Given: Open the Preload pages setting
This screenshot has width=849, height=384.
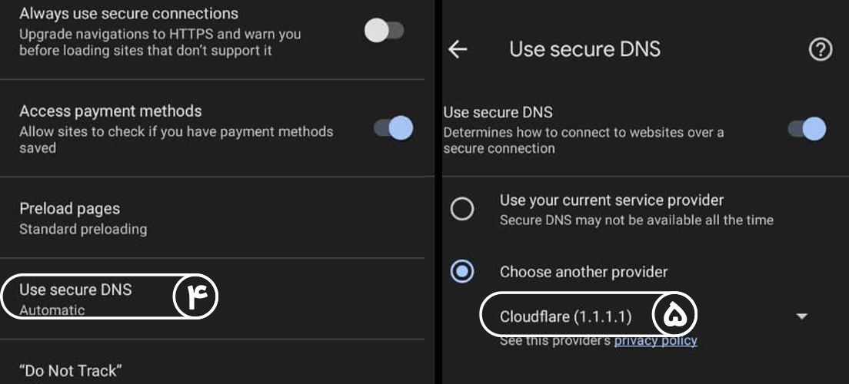Looking at the screenshot, I should point(69,209).
